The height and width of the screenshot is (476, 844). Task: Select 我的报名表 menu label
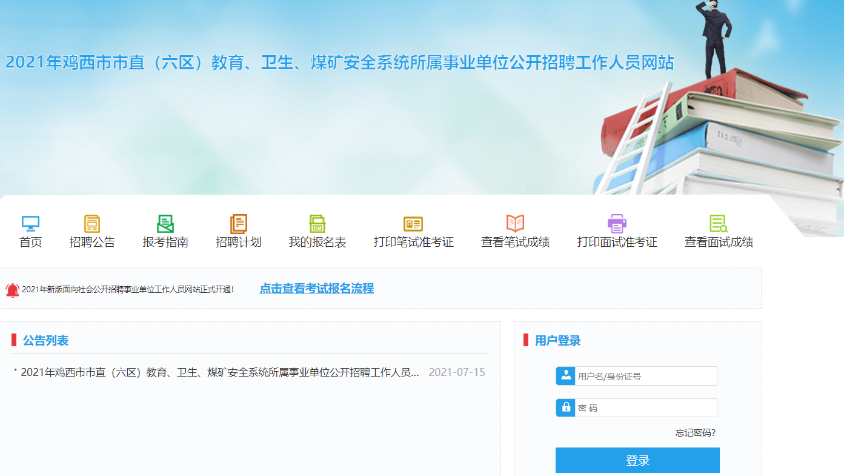point(317,243)
